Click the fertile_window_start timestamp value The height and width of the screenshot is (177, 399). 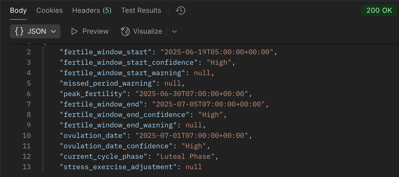tap(217, 52)
